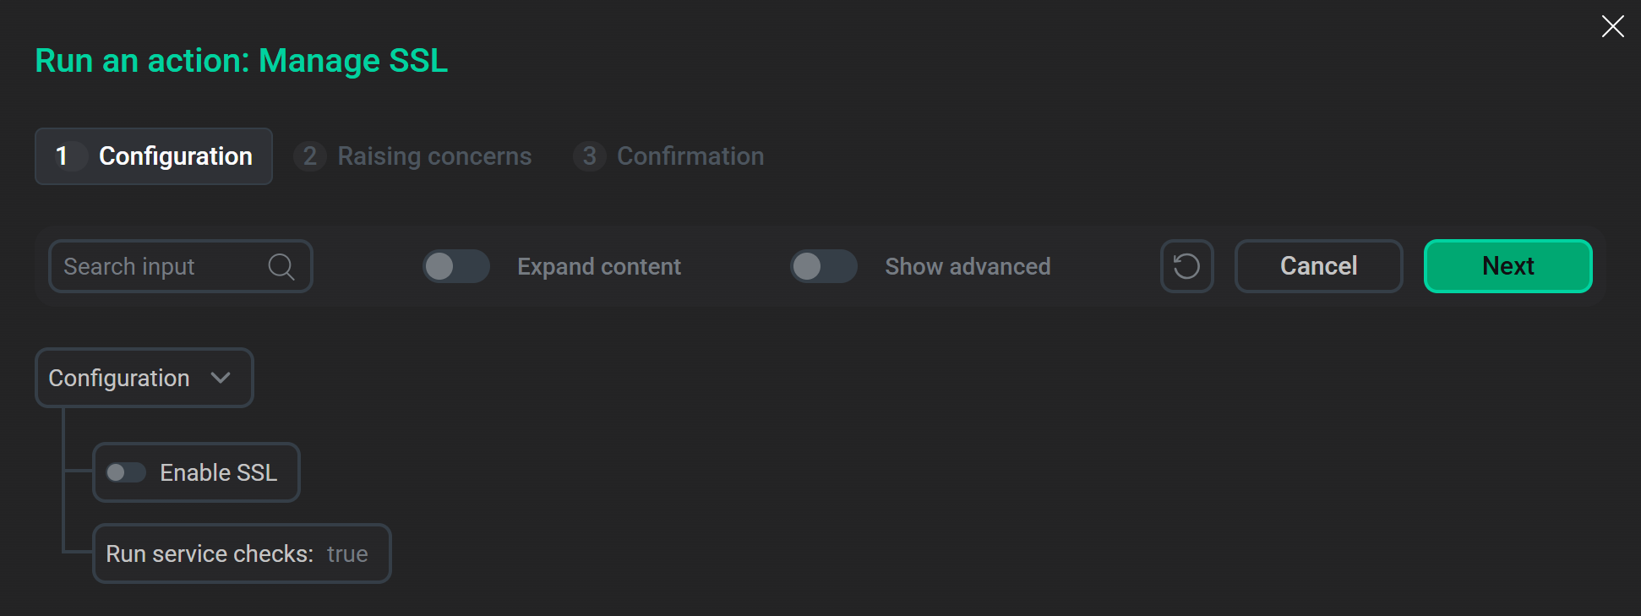Click the magnifier icon in search input
The width and height of the screenshot is (1641, 616).
[281, 266]
